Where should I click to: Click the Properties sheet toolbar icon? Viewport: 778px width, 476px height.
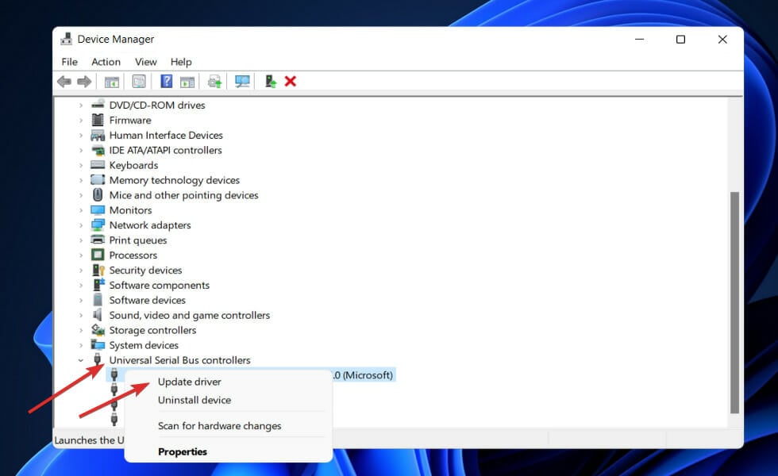coord(139,82)
